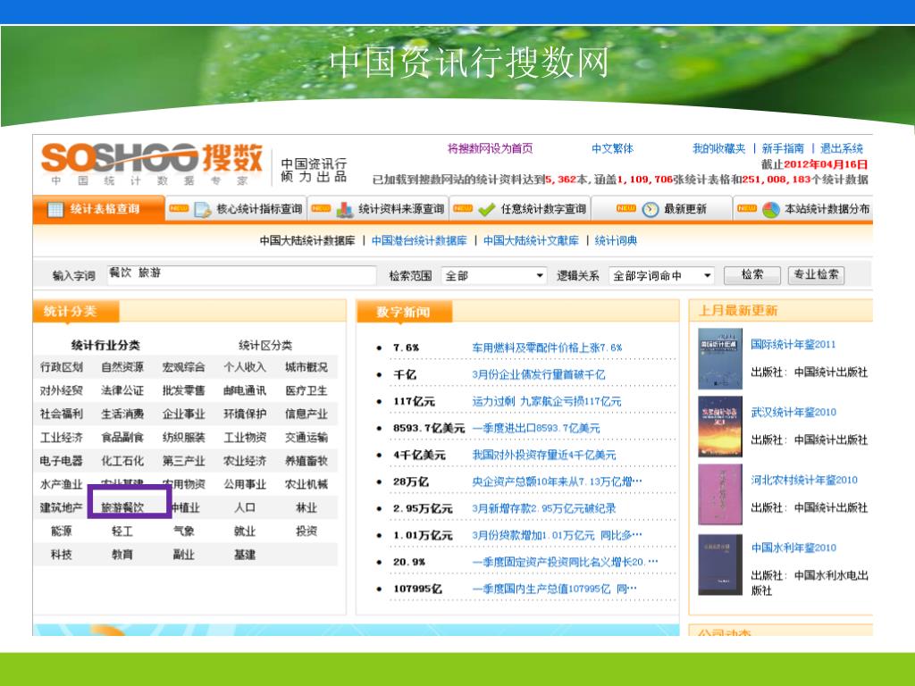
Task: Open the 国际统计年鉴2011 title link
Action: pyautogui.click(x=793, y=345)
